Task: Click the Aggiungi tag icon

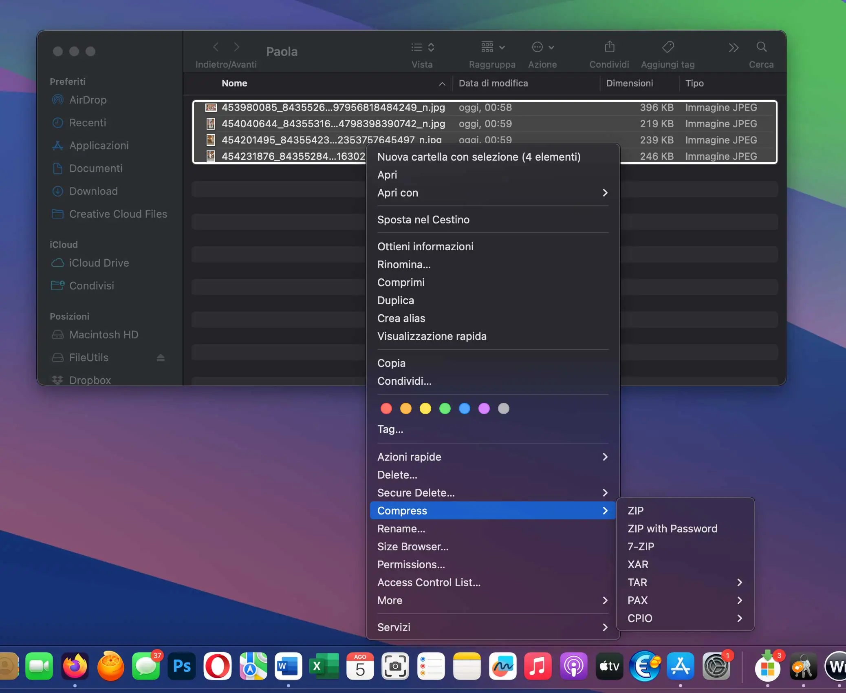Action: pos(668,47)
